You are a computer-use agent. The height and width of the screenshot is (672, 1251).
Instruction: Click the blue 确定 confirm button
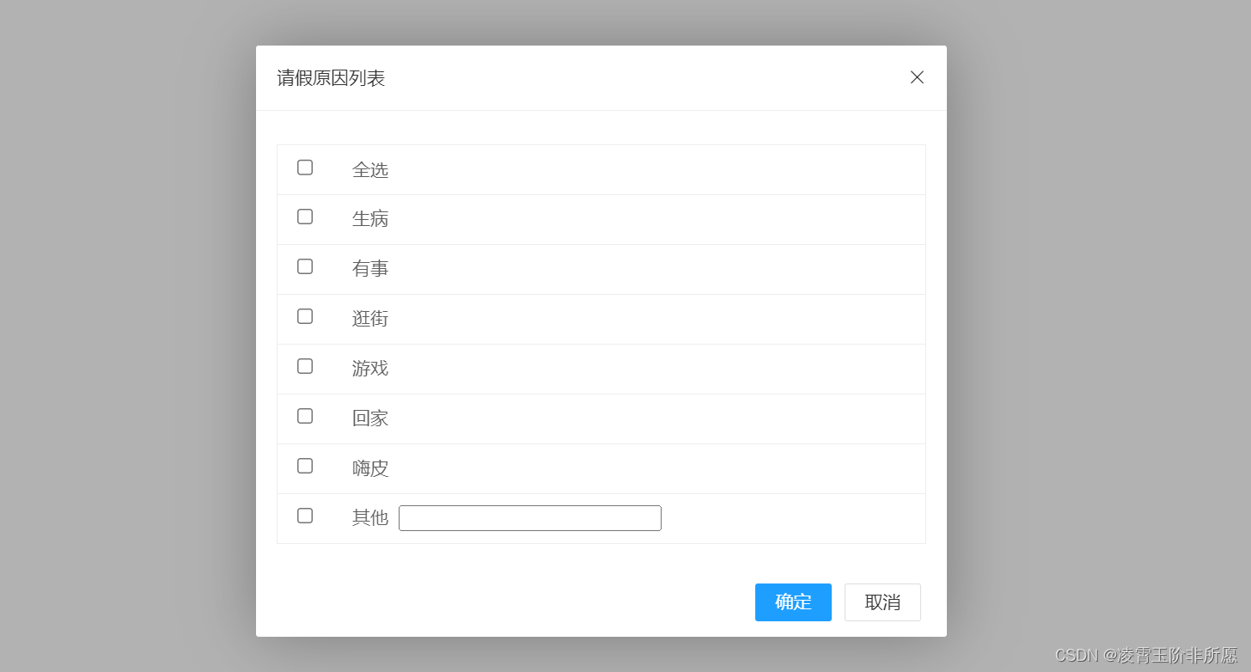click(x=793, y=602)
